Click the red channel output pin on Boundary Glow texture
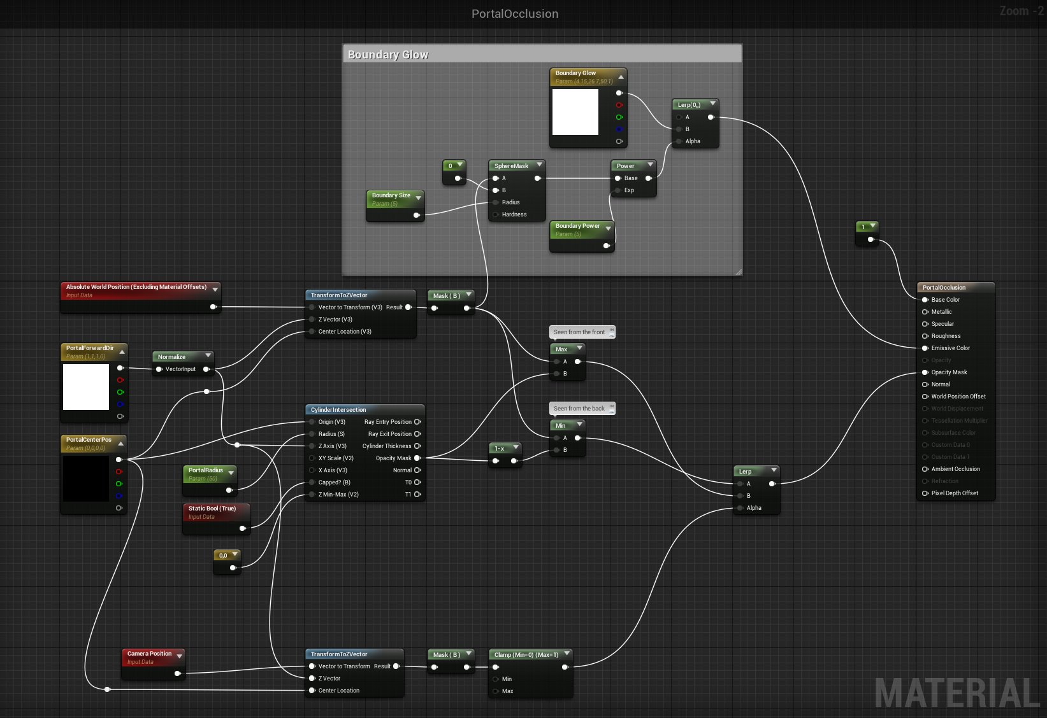The height and width of the screenshot is (718, 1047). tap(619, 105)
